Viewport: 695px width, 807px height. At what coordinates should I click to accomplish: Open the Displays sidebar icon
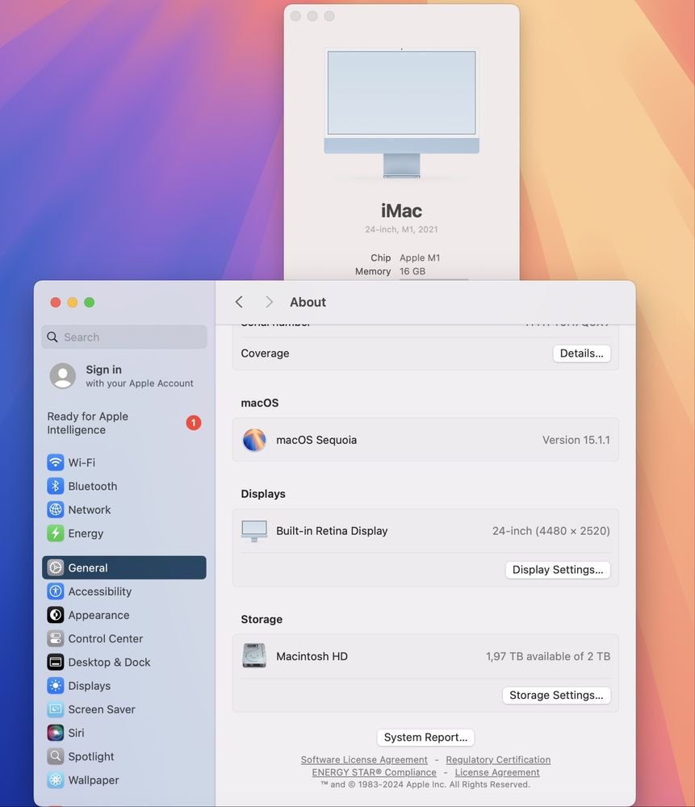tap(56, 685)
